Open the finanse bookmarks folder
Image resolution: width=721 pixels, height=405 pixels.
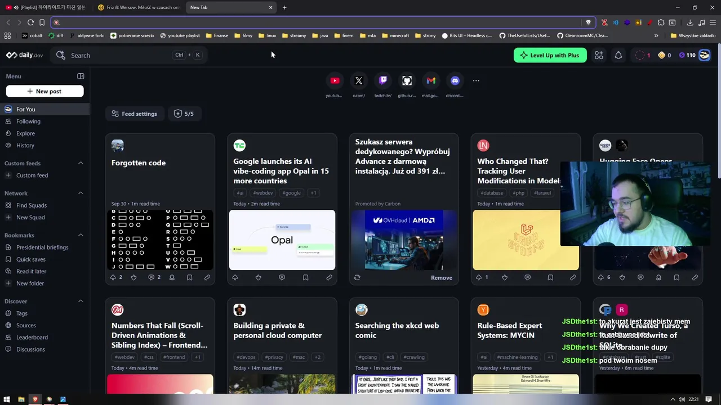pos(217,35)
